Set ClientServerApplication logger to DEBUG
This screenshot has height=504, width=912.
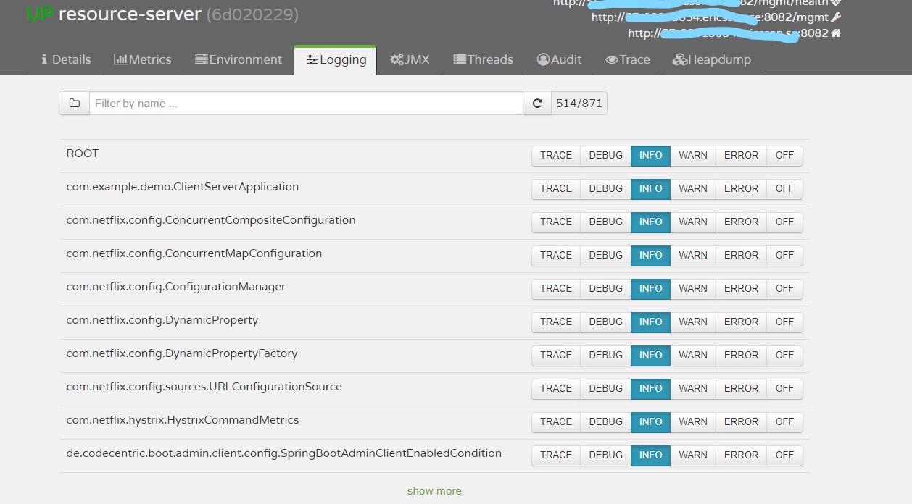click(605, 189)
